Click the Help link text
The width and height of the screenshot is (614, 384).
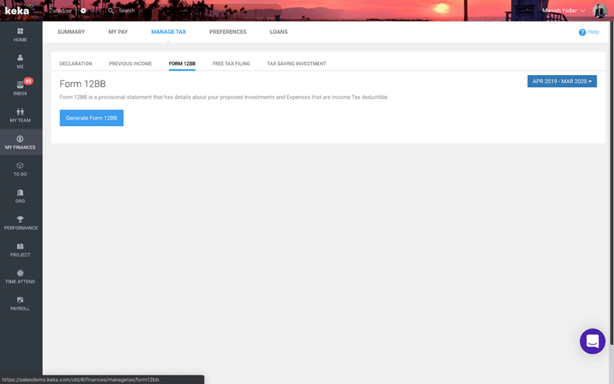(593, 32)
